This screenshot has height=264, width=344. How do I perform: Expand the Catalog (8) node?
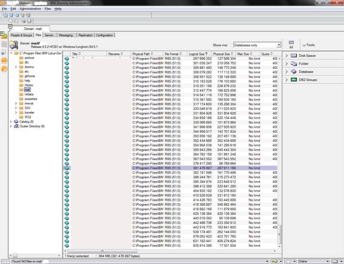tap(11, 121)
